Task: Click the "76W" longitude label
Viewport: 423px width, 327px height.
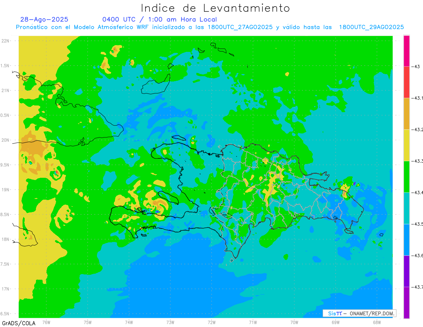Action: click(x=46, y=322)
